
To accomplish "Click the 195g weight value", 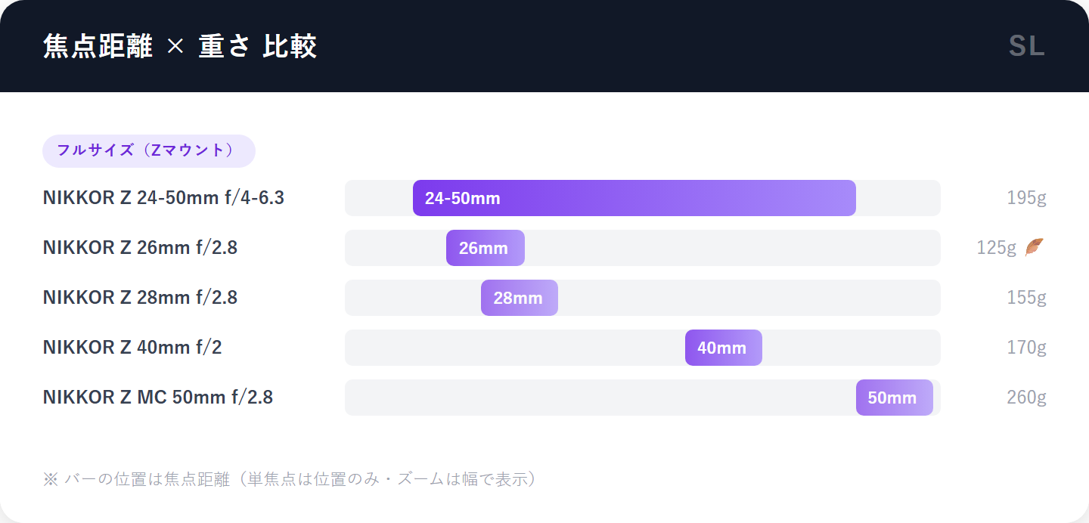I will (1026, 198).
